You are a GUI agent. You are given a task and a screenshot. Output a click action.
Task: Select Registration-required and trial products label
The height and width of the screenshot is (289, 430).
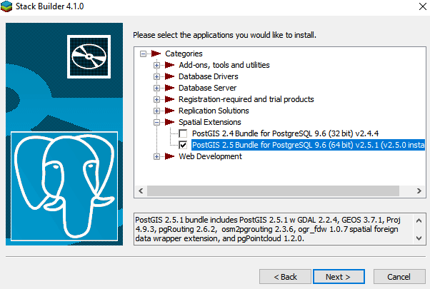[246, 99]
